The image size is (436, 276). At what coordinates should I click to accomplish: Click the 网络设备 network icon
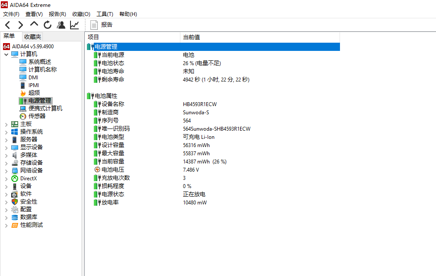(14, 171)
